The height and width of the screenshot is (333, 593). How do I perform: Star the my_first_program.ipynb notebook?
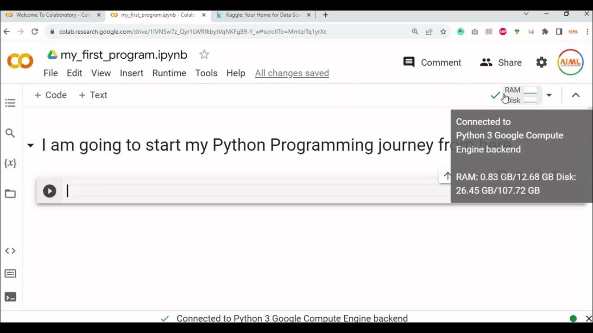(204, 55)
